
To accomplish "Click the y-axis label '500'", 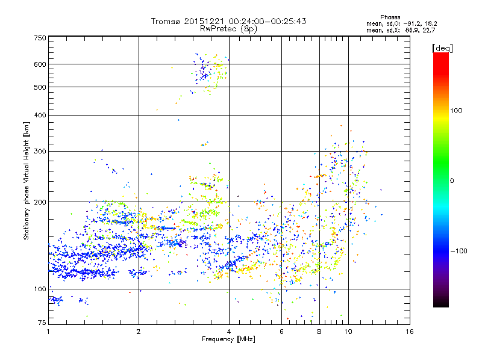I will [40, 87].
